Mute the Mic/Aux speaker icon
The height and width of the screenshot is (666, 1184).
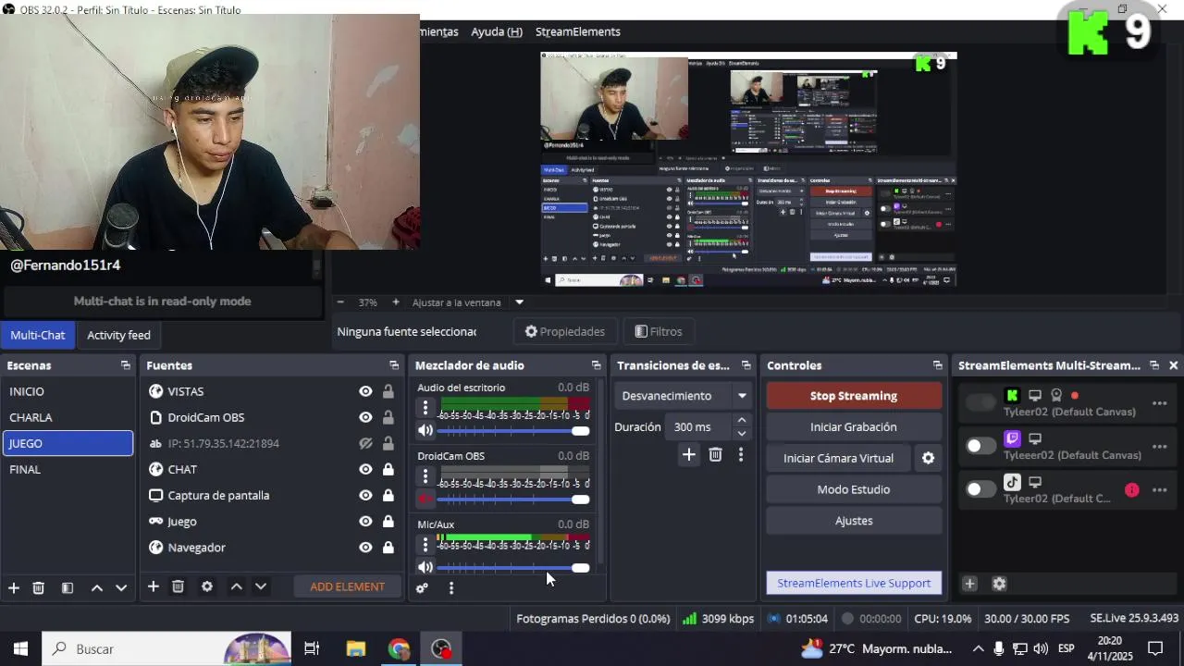[x=425, y=567]
